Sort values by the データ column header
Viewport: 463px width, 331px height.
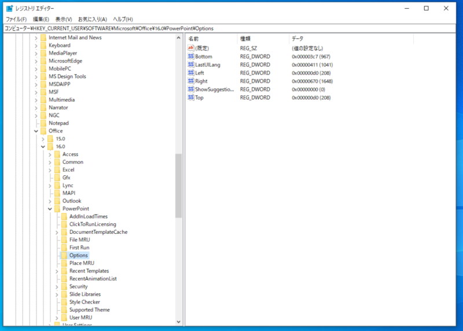click(x=351, y=39)
